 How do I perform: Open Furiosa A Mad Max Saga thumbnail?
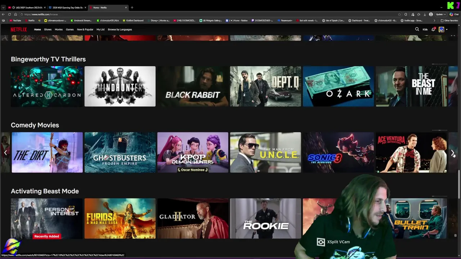tap(120, 218)
